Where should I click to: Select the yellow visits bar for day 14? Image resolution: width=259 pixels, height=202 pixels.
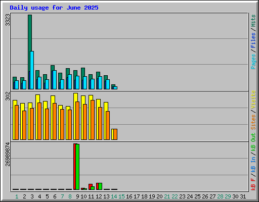[x=112, y=134]
